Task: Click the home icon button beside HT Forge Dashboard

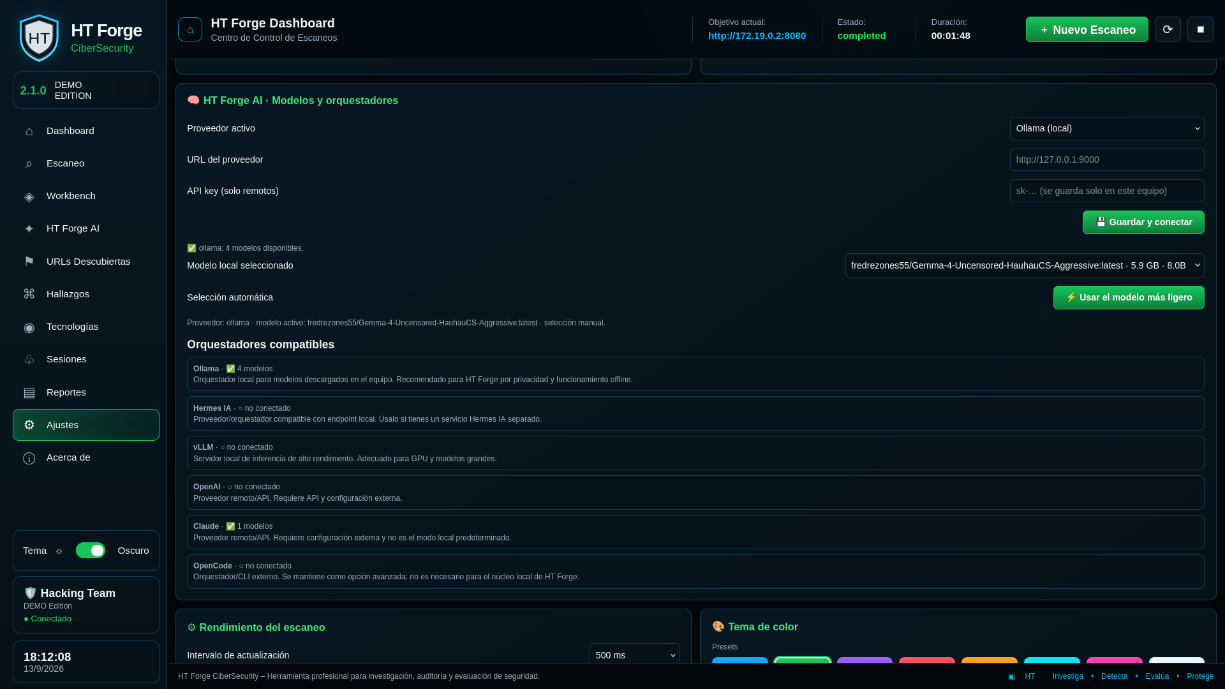Action: click(190, 29)
